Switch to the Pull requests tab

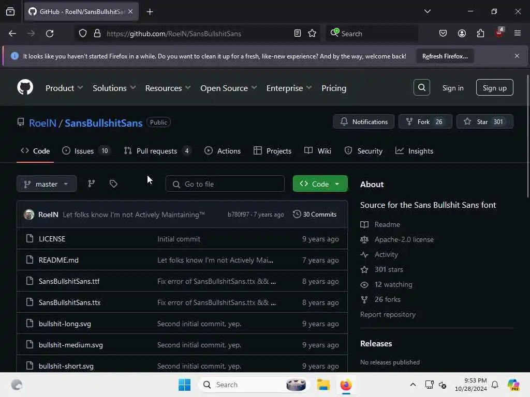tap(157, 151)
